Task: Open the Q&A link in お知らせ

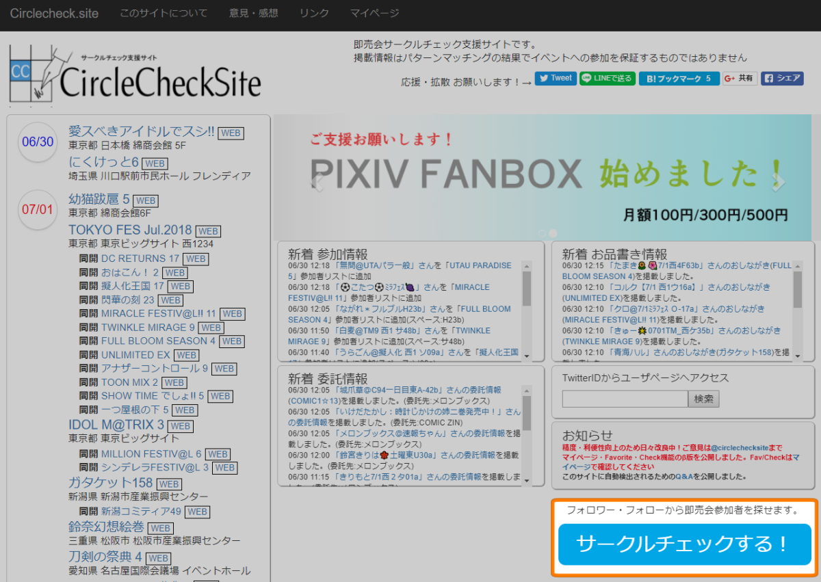Action: coord(685,476)
